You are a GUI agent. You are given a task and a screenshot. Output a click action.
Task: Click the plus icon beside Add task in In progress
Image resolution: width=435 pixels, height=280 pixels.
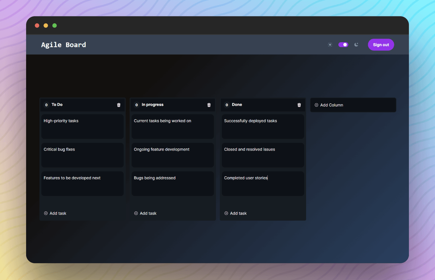pos(136,213)
